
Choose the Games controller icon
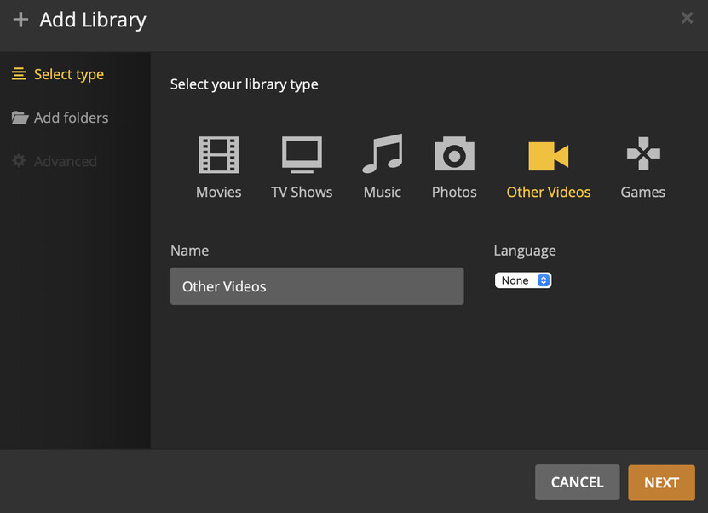(x=642, y=155)
